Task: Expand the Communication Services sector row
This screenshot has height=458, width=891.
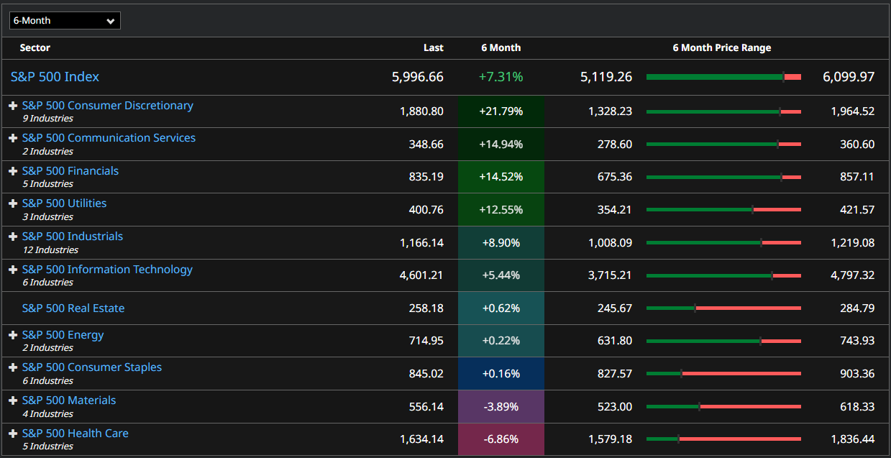Action: (13, 138)
